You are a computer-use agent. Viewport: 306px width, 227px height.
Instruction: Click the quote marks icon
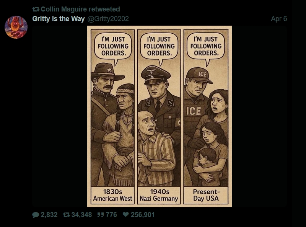100,215
